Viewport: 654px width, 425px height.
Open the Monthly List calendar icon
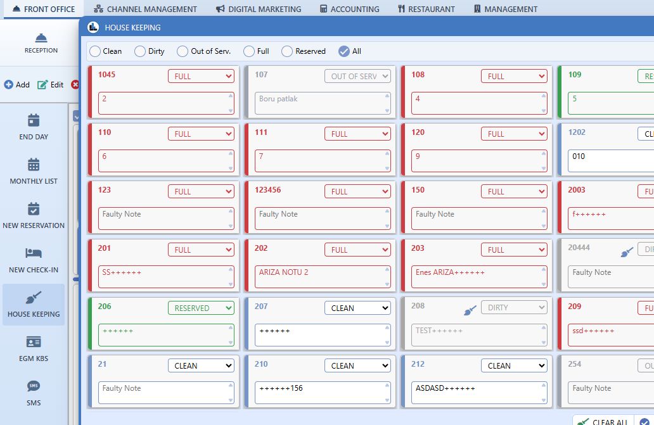(34, 165)
